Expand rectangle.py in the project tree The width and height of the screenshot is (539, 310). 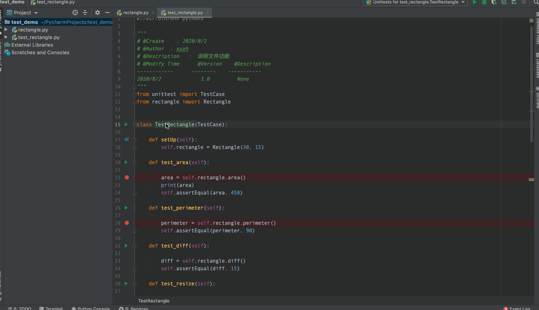point(6,30)
